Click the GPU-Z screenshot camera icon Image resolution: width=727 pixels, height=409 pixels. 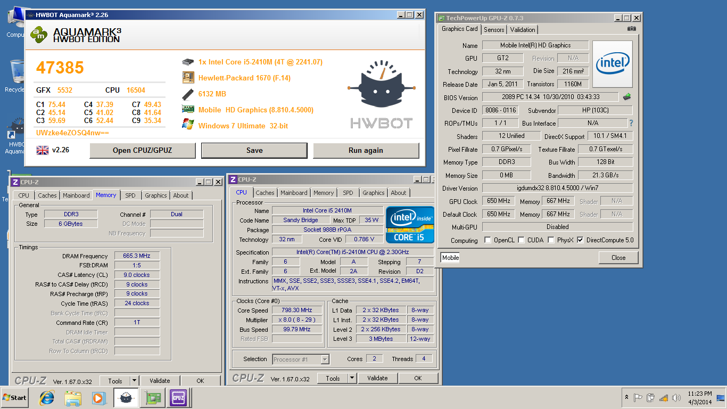[631, 29]
